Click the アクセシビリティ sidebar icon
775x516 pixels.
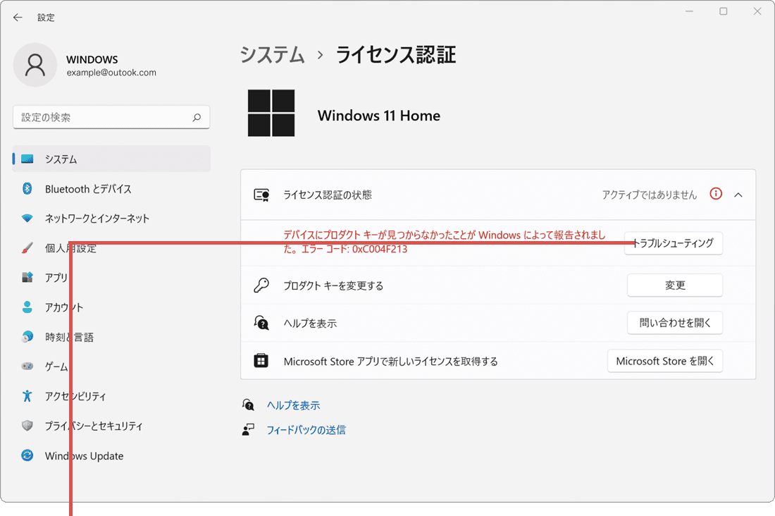pyautogui.click(x=25, y=396)
